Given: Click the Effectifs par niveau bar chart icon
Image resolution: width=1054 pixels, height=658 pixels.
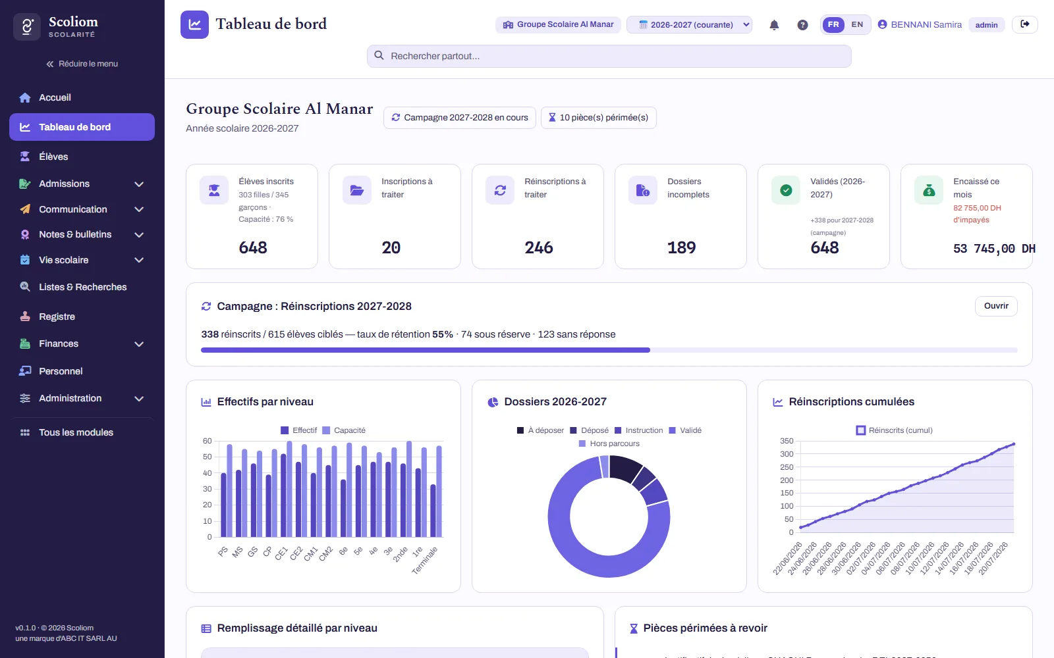Looking at the screenshot, I should [x=206, y=402].
